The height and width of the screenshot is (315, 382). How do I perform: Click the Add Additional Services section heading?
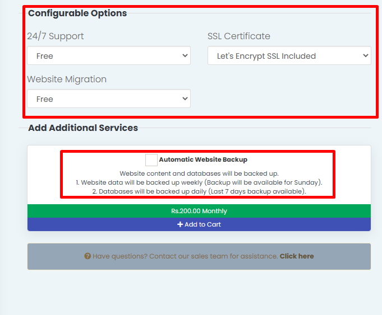point(83,128)
